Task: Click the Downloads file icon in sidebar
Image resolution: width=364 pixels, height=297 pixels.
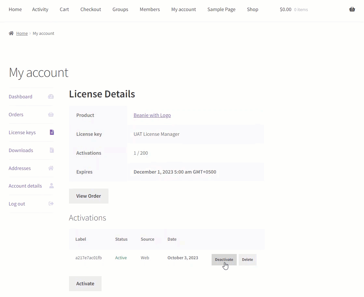Action: click(x=51, y=150)
